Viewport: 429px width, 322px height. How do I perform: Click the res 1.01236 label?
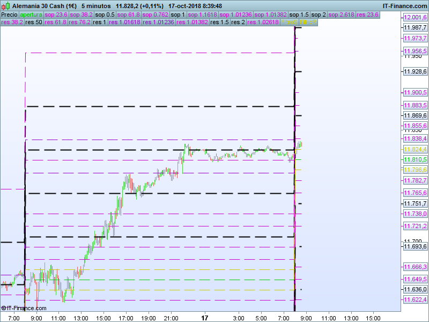pyautogui.click(x=158, y=22)
